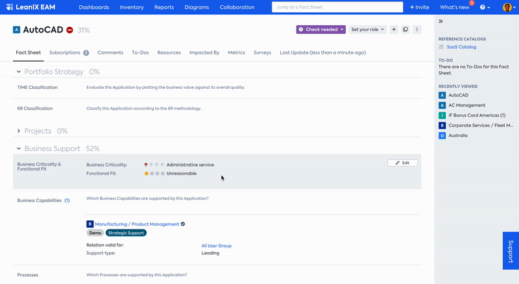Click the Invite button
This screenshot has height=284, width=519.
click(x=419, y=7)
